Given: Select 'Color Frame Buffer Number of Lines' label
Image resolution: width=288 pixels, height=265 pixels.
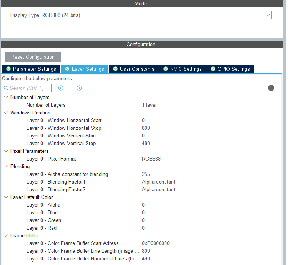Looking at the screenshot, I should [83, 259].
